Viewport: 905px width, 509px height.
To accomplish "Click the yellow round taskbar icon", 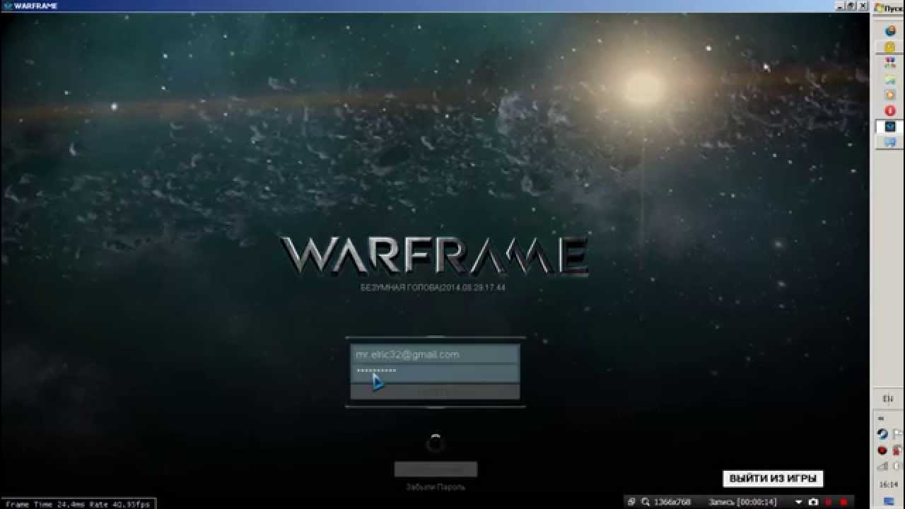I will point(890,47).
